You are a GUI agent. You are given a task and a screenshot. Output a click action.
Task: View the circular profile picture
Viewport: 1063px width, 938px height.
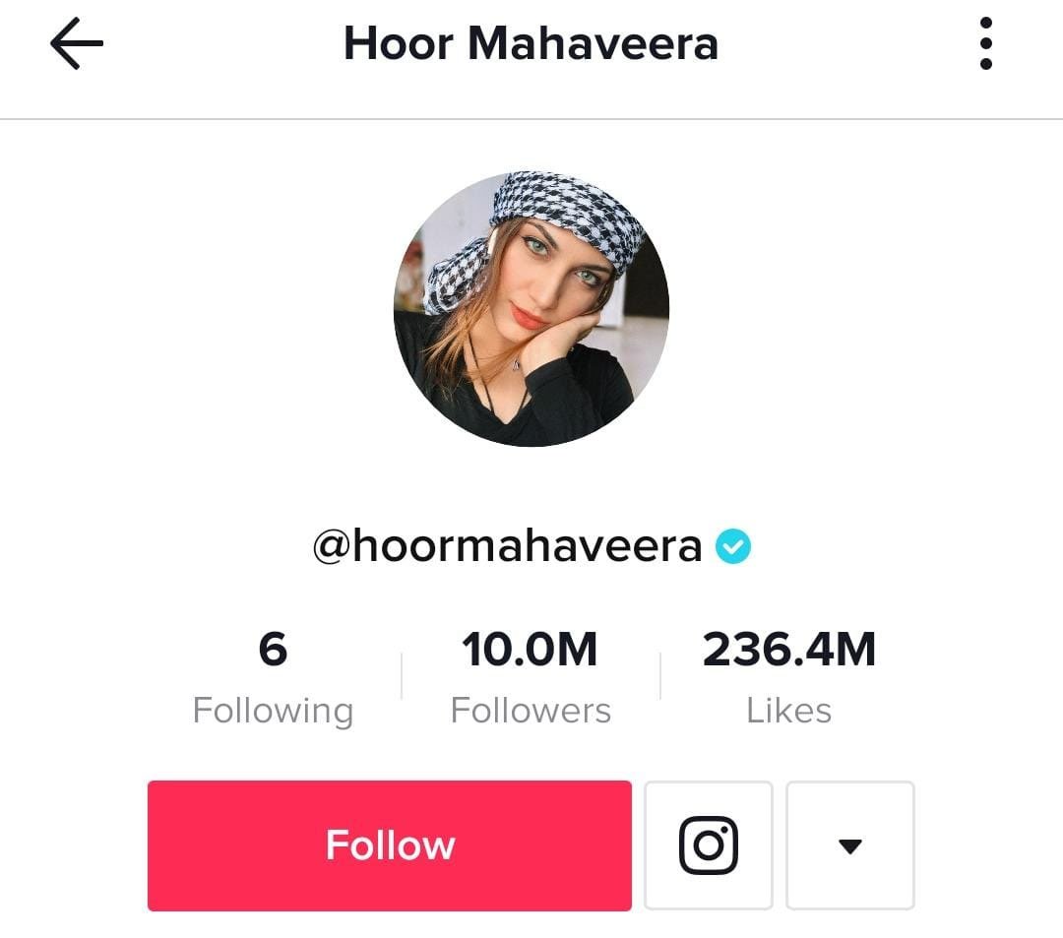pos(531,309)
